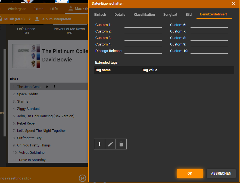
Task: Focus the Custom 10 input field
Action: (x=209, y=51)
